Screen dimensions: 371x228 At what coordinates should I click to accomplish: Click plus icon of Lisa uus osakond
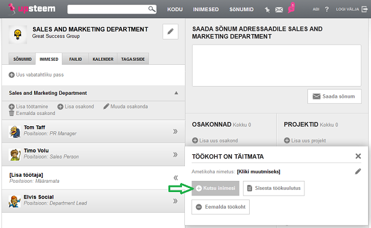tap(195, 141)
